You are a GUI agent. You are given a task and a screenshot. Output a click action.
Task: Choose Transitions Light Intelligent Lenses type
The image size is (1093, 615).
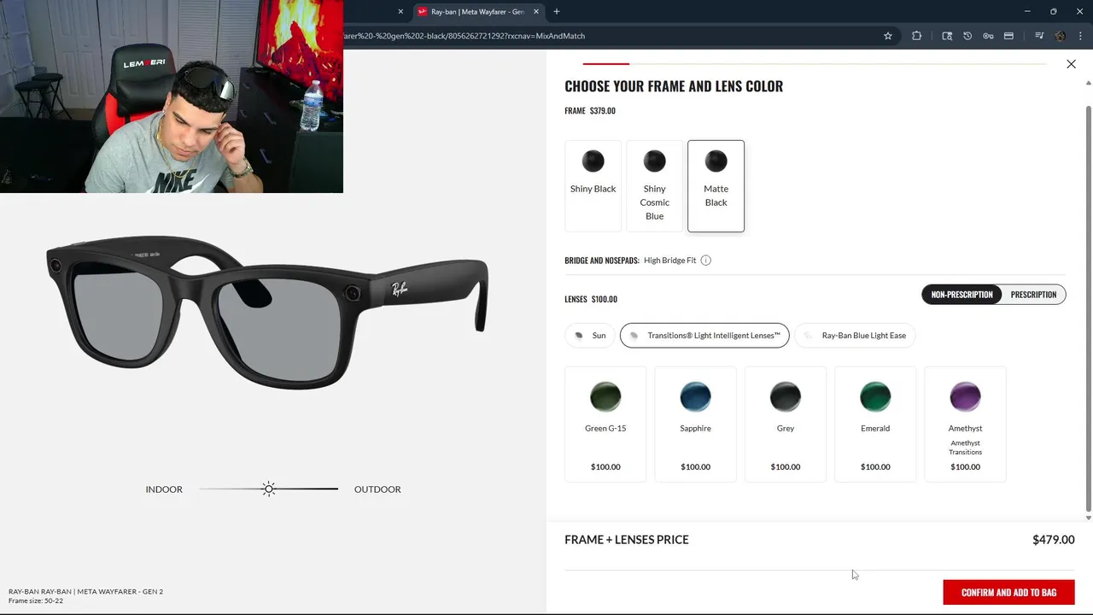[x=704, y=336]
